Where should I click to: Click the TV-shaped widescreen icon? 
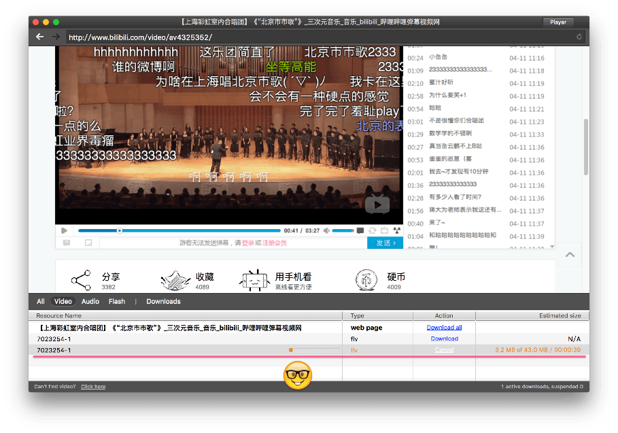385,230
